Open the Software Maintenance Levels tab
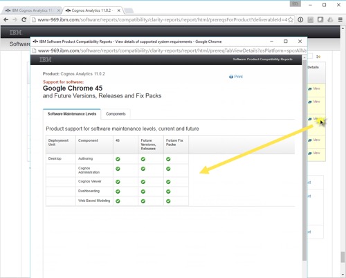The width and height of the screenshot is (346, 278). [x=72, y=114]
